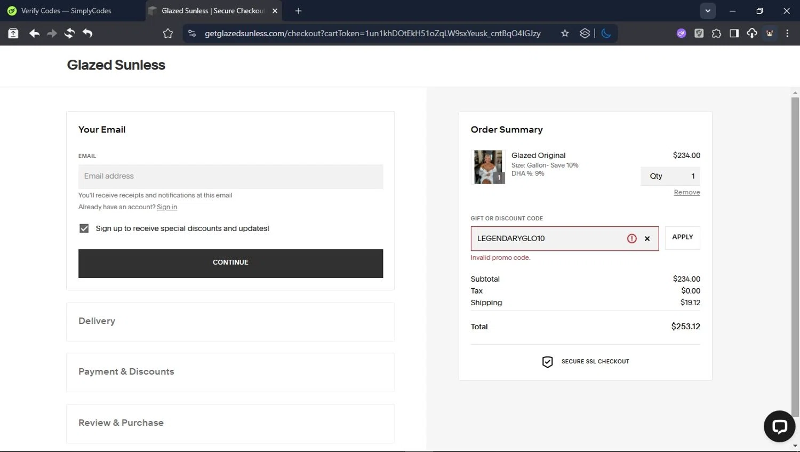The width and height of the screenshot is (800, 452).
Task: Click the checkout URL address bar
Action: pos(372,34)
